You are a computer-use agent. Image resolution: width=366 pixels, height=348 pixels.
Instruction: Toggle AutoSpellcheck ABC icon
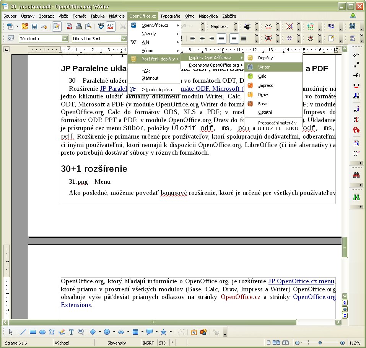tap(111, 26)
